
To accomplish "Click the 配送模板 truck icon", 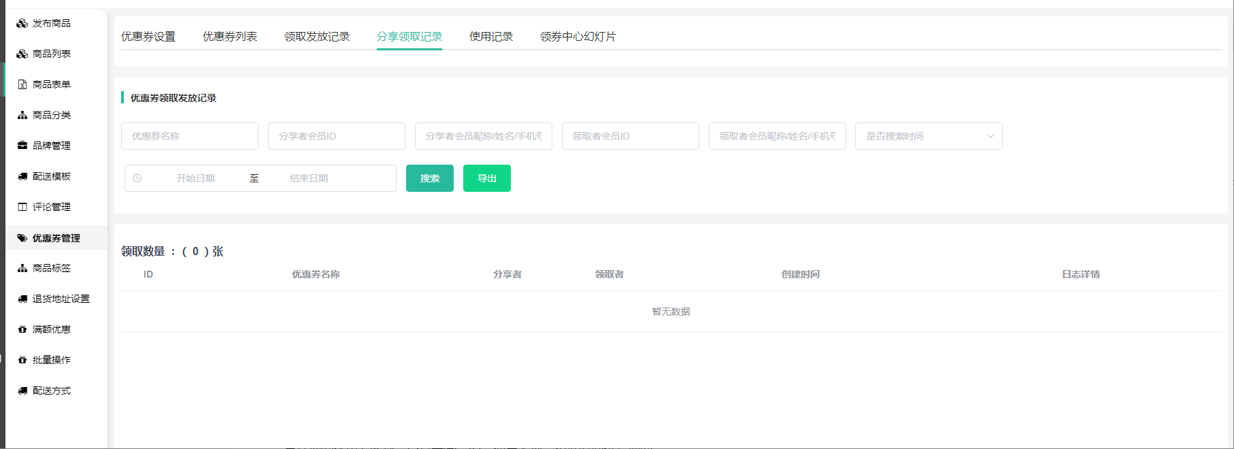I will coord(22,176).
